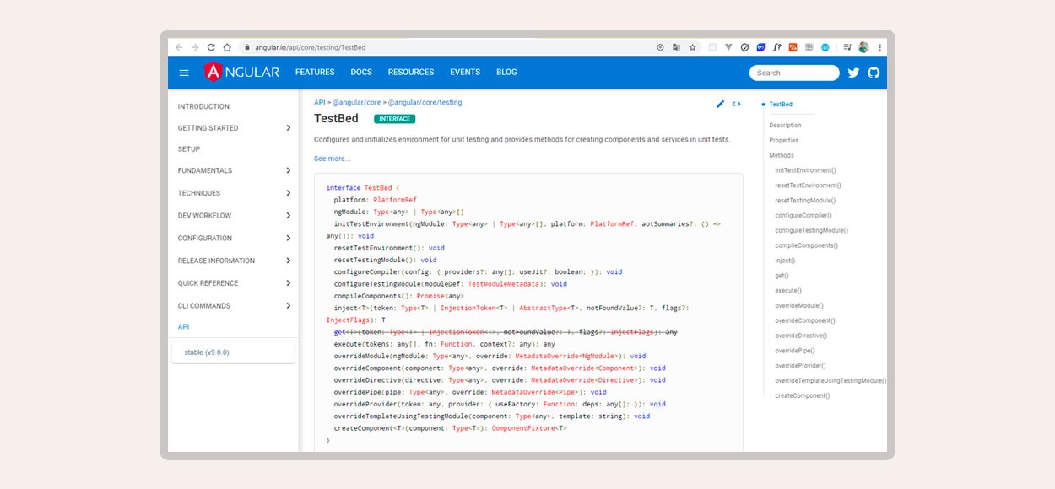Image resolution: width=1055 pixels, height=489 pixels.
Task: Bookmark this page with the star icon
Action: tap(692, 47)
